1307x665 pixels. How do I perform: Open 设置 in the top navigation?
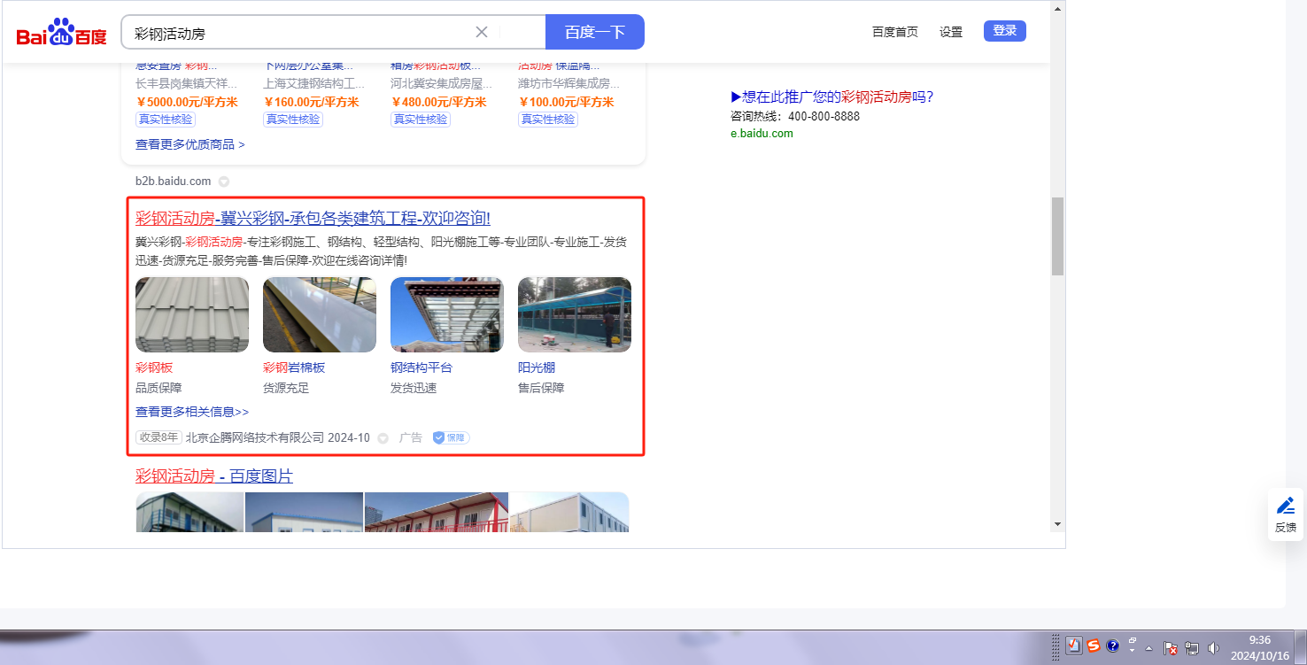[951, 32]
